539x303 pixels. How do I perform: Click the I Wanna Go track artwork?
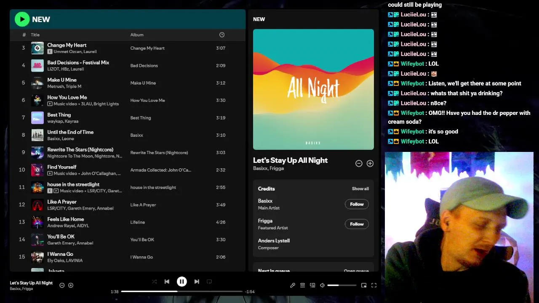tap(37, 257)
